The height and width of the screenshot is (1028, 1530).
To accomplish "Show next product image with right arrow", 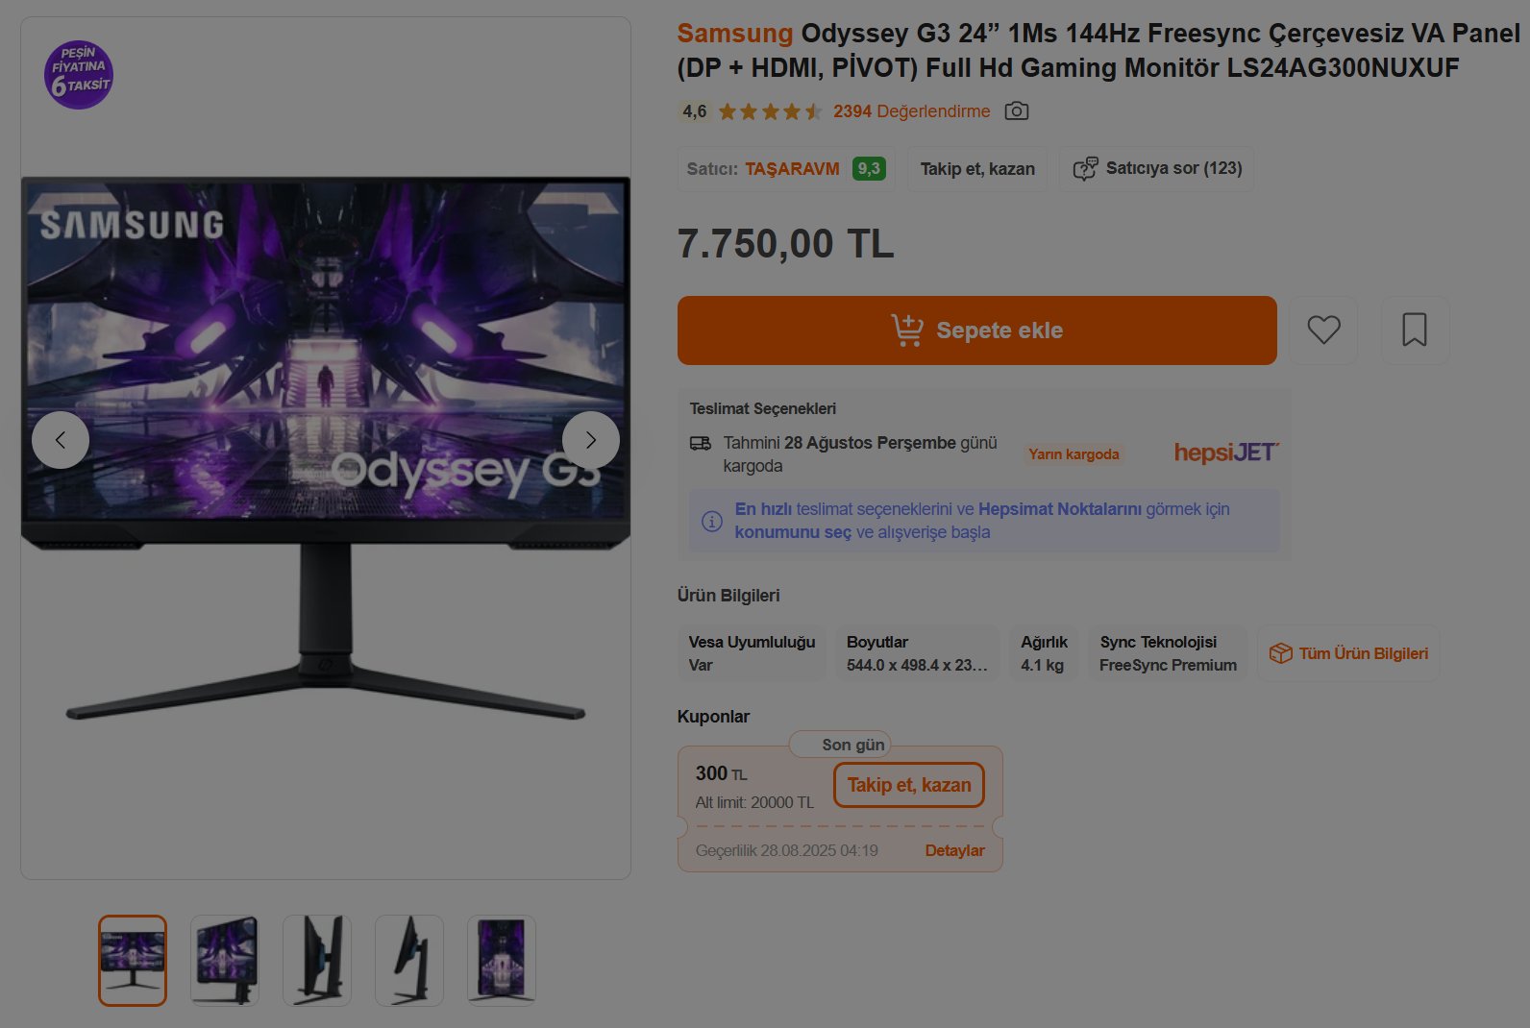I will (591, 440).
